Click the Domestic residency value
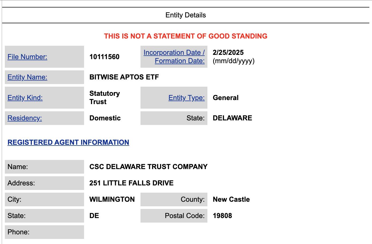 tap(105, 118)
